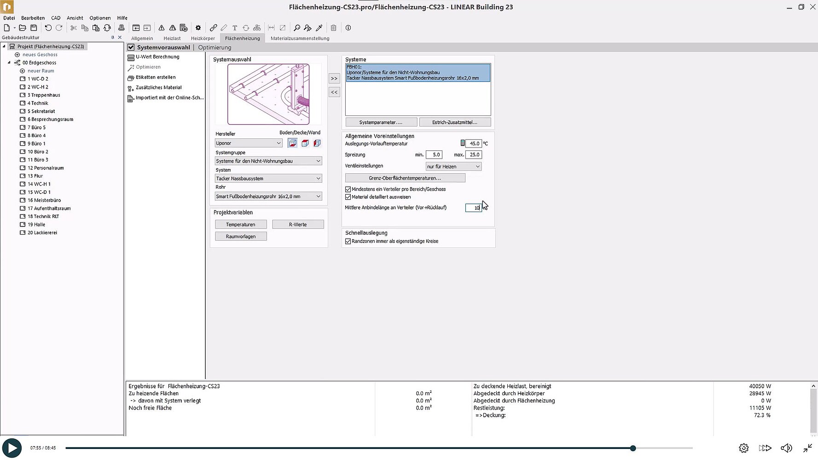Click the video progress bar handle
Viewport: 818px width, 460px height.
tap(633, 448)
